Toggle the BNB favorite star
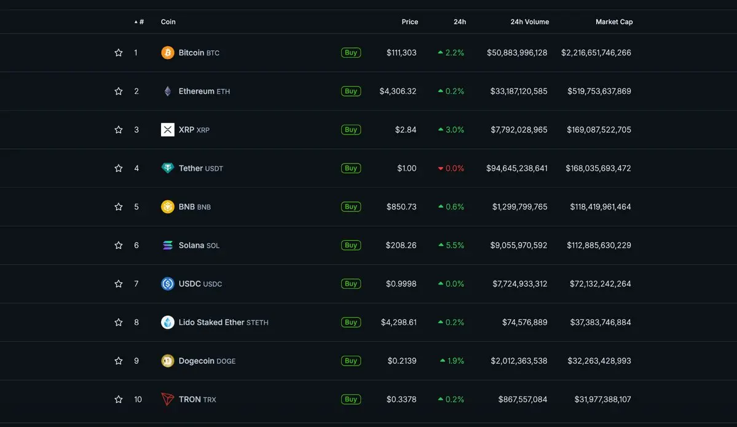This screenshot has height=427, width=737. point(119,206)
